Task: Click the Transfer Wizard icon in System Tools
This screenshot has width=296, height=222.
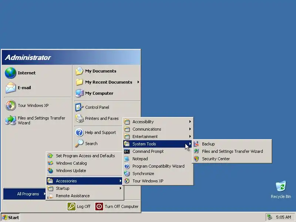Action: [x=196, y=151]
